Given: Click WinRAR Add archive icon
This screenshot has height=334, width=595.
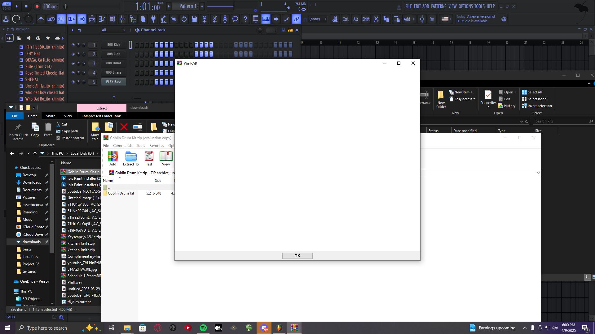Looking at the screenshot, I should tap(113, 158).
